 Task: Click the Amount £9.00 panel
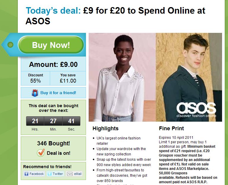pos(53,65)
